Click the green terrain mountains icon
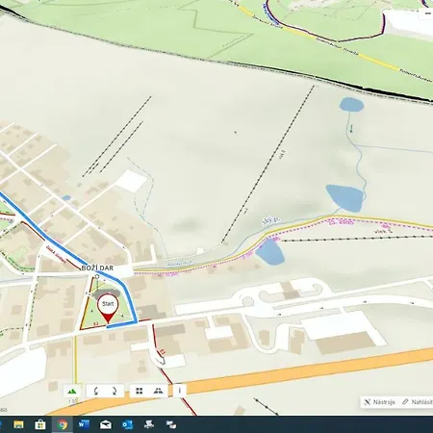 (x=72, y=391)
